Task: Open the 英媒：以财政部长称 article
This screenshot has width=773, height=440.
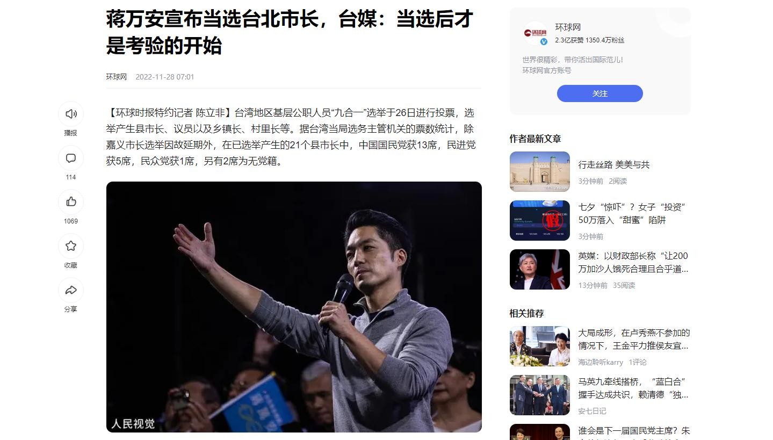Action: click(633, 263)
